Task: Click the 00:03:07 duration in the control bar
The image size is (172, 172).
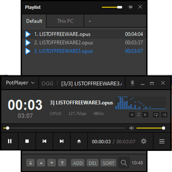Action: 126,141
